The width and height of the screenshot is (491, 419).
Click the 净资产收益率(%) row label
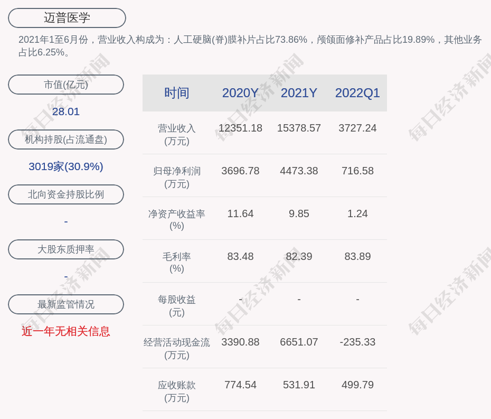pyautogui.click(x=176, y=220)
